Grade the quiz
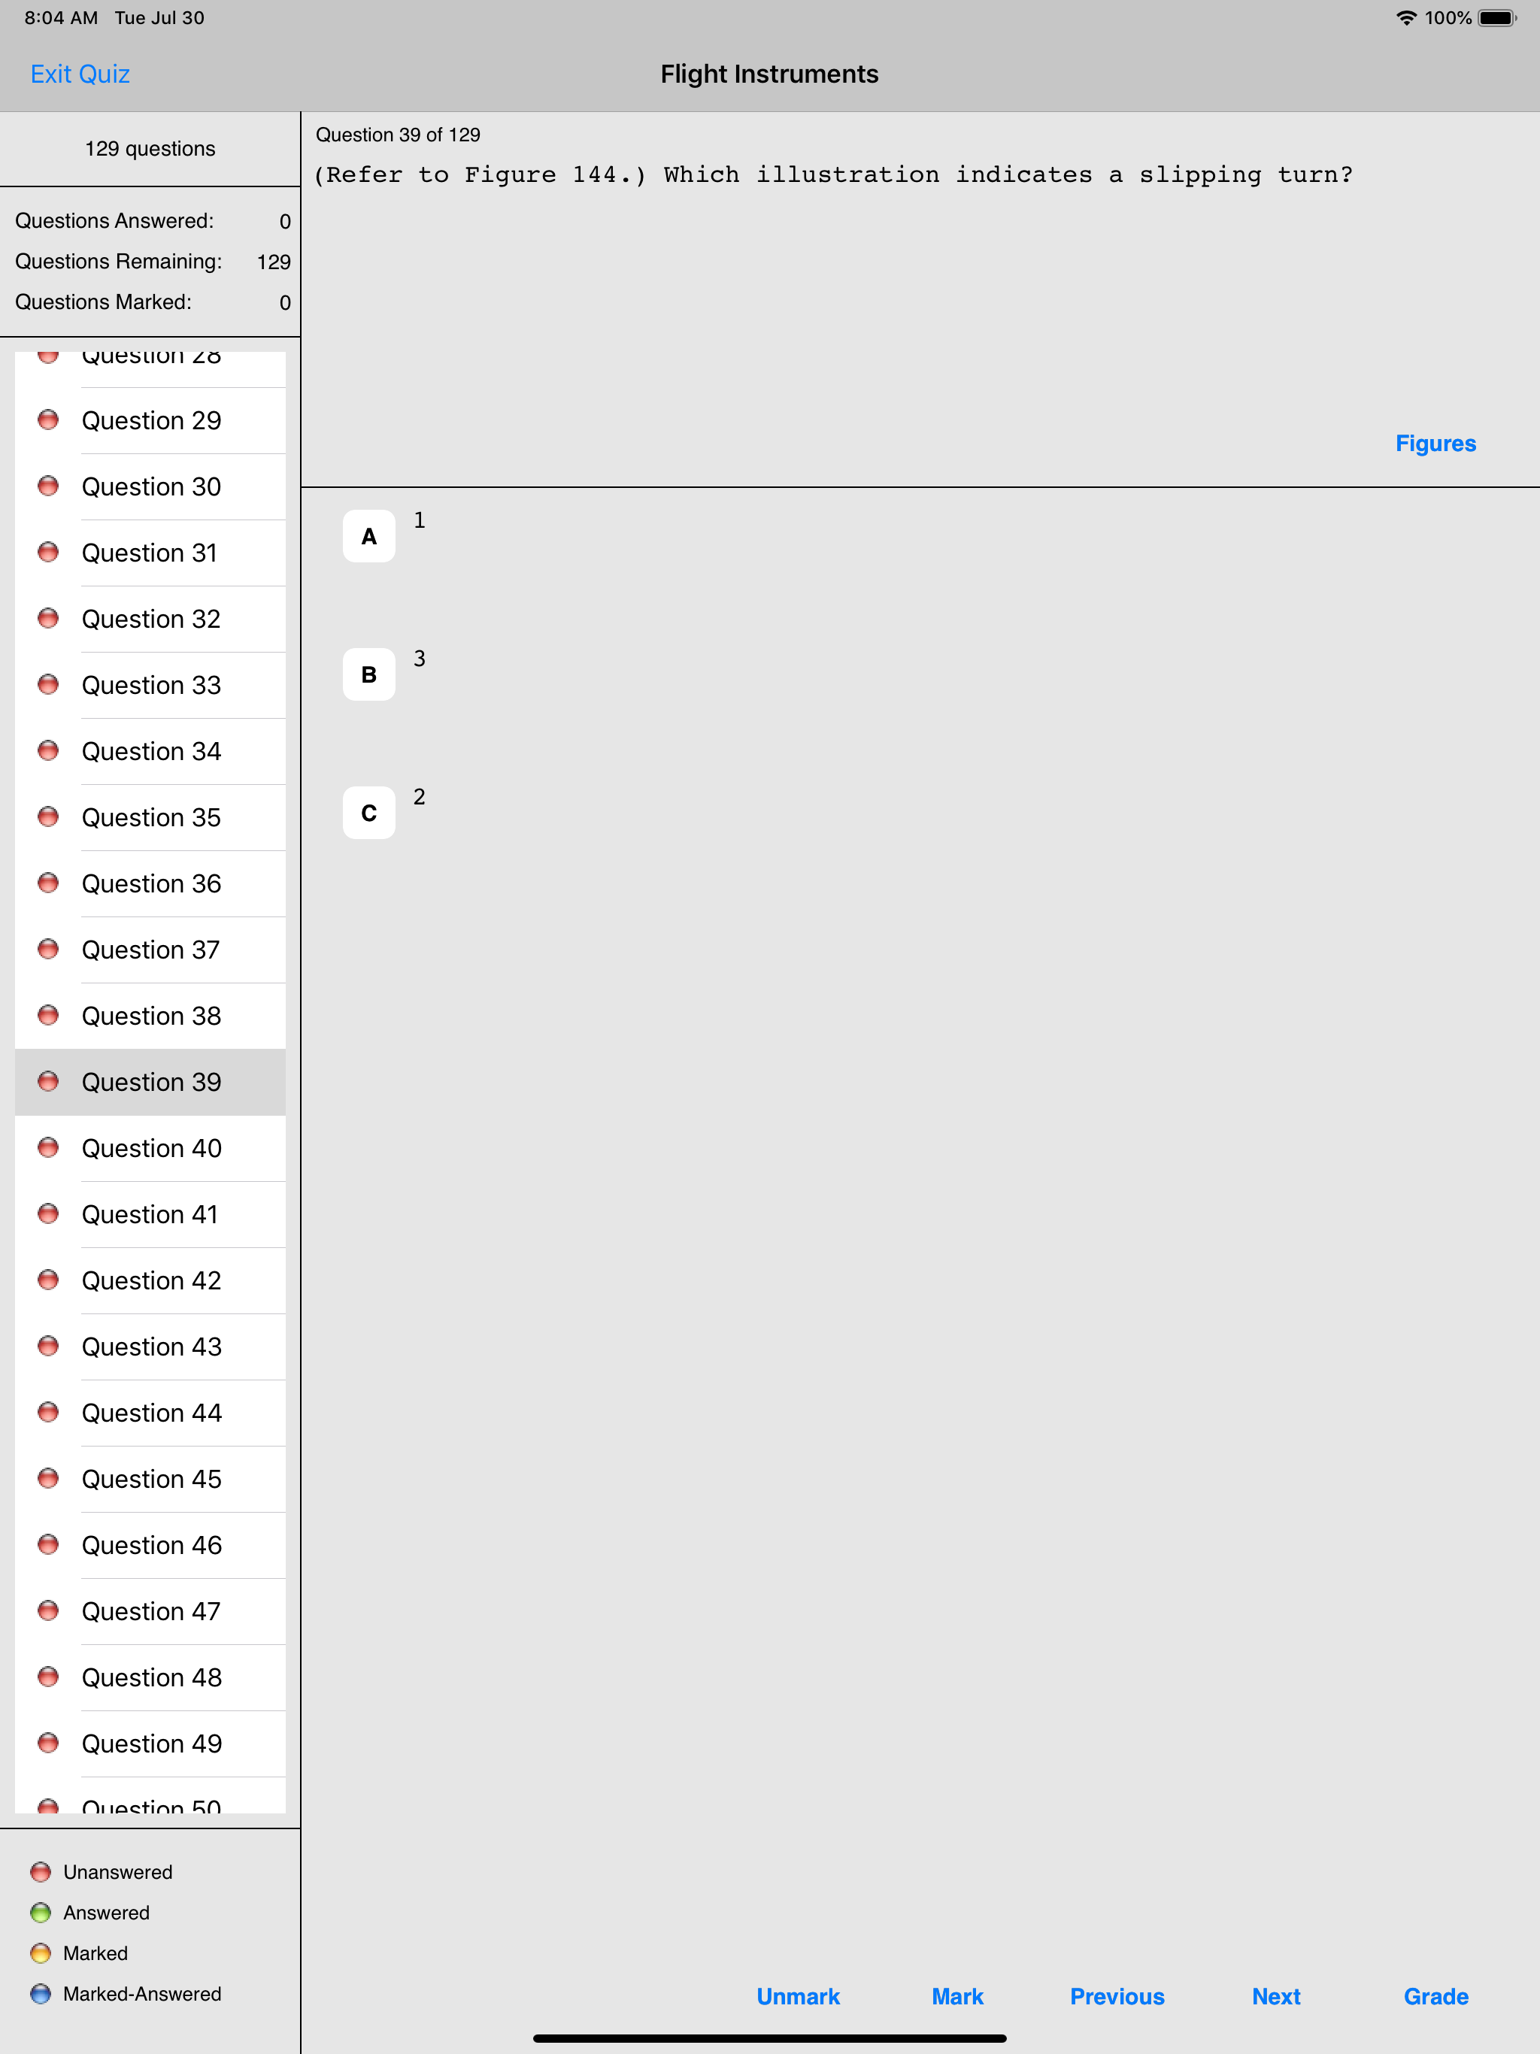 point(1435,1995)
